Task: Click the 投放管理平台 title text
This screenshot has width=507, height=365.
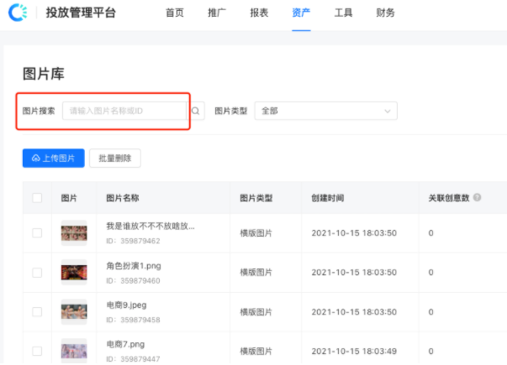Action: [81, 13]
